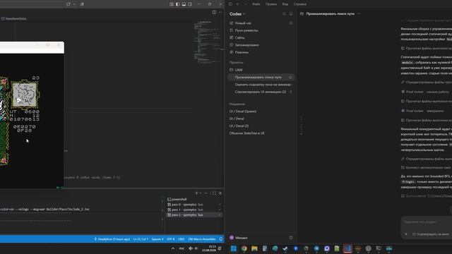452x254 pixels.
Task: Click Z80 Macro-Assembler language mode
Action: tap(202, 239)
